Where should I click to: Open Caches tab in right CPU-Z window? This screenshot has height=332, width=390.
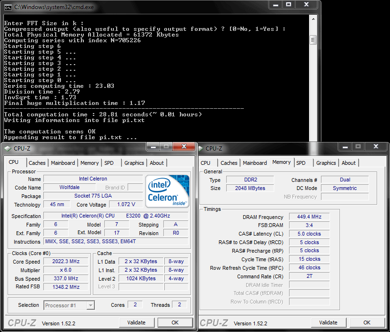tap(229, 163)
